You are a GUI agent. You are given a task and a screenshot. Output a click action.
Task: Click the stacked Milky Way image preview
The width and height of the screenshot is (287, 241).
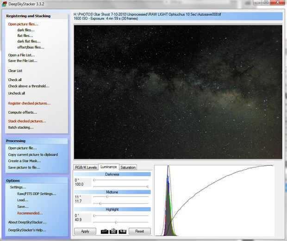click(178, 93)
